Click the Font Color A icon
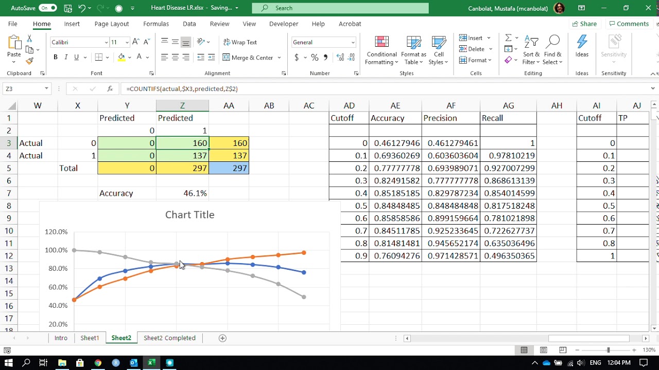 click(139, 58)
